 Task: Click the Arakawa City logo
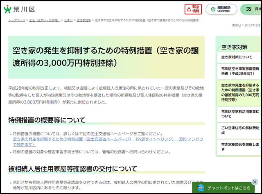click(x=19, y=9)
